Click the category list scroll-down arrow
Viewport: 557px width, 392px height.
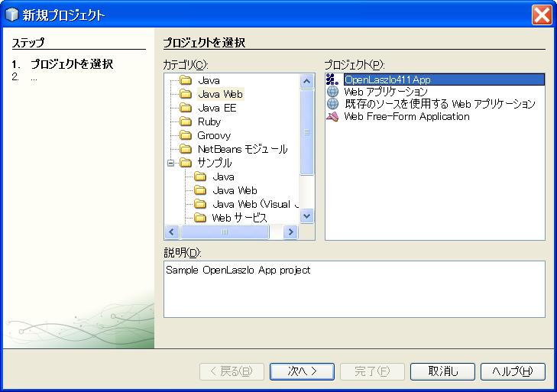(307, 215)
